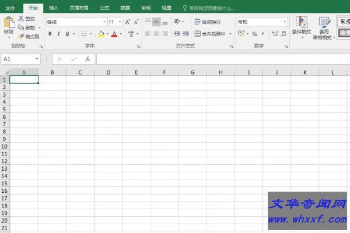Toggle bold formatting
Screen dimensions: 350x233
(50, 34)
